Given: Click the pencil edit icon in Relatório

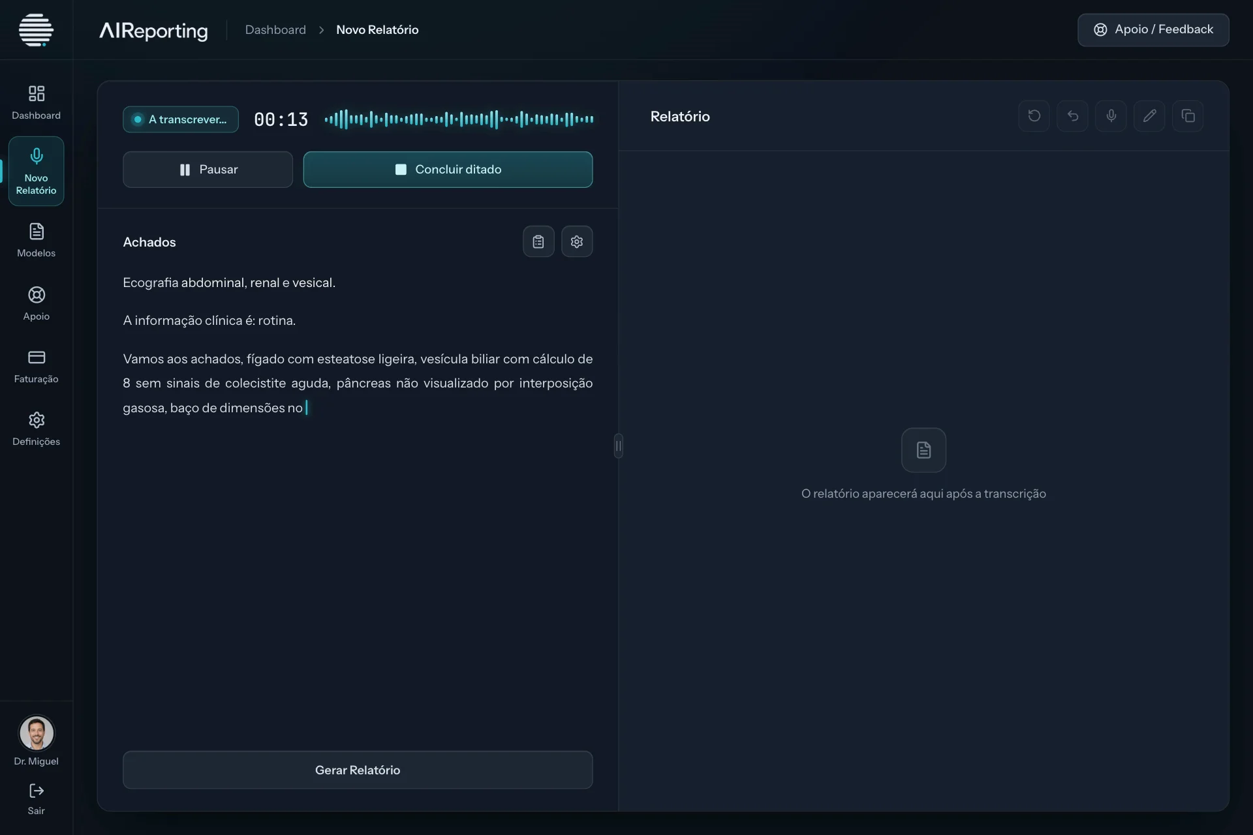Looking at the screenshot, I should pos(1150,116).
